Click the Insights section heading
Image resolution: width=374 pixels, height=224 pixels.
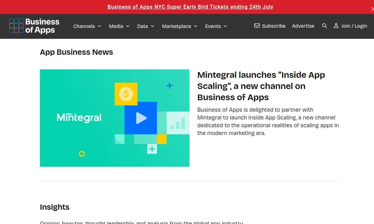coord(55,207)
